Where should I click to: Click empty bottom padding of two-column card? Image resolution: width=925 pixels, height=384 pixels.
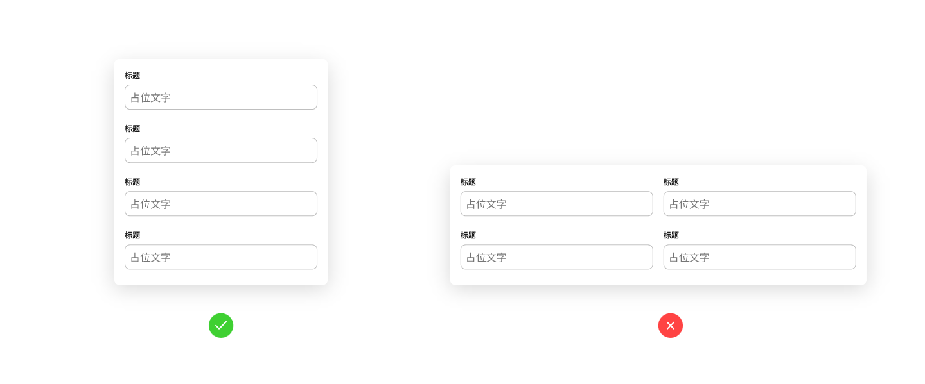click(658, 278)
